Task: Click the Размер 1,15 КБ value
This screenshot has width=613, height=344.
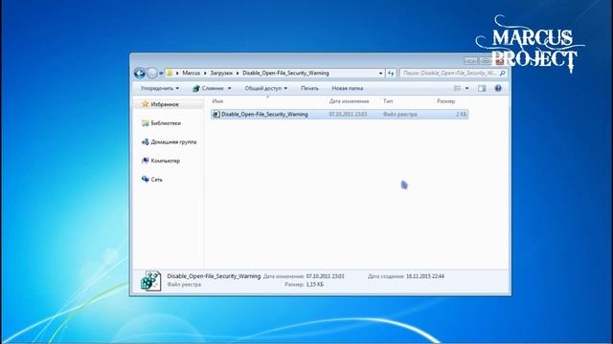Action: point(315,285)
